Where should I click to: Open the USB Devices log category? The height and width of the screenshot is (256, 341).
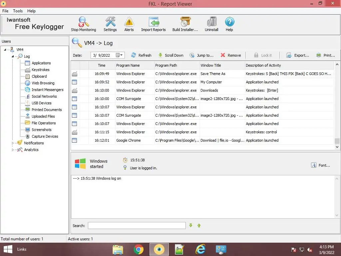tap(42, 103)
